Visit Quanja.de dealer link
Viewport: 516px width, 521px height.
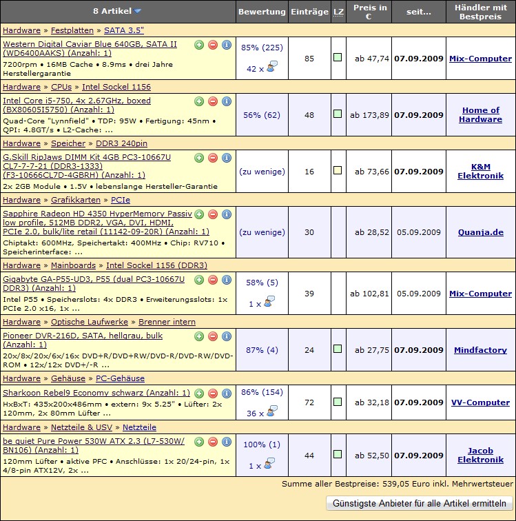[480, 232]
